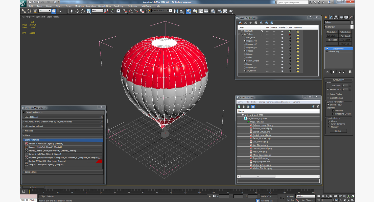The height and width of the screenshot is (202, 374).
Task: Click the Poly Select button
Action: [x=345, y=36]
